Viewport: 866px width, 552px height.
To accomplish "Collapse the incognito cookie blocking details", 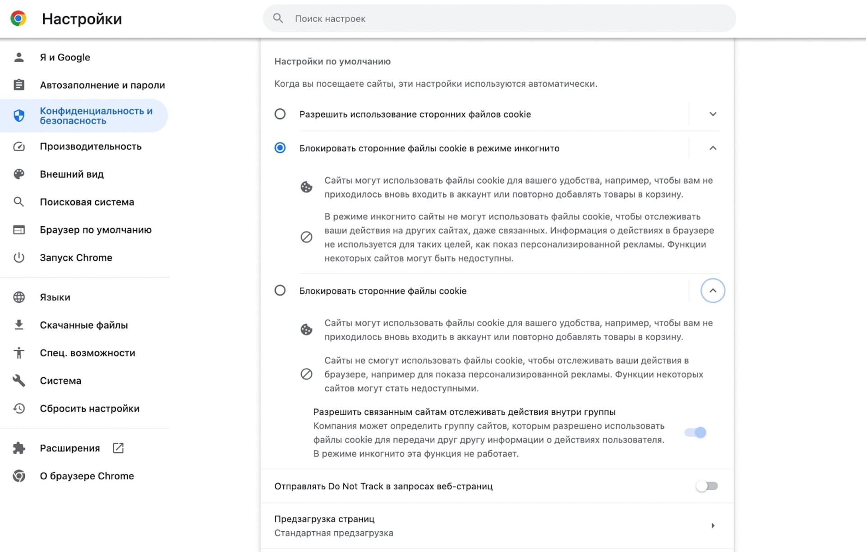I will 713,148.
